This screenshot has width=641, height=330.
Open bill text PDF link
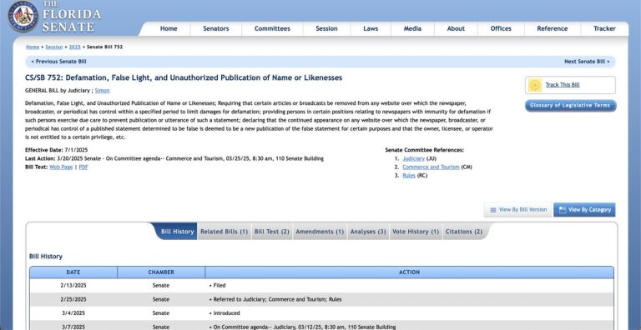[83, 167]
